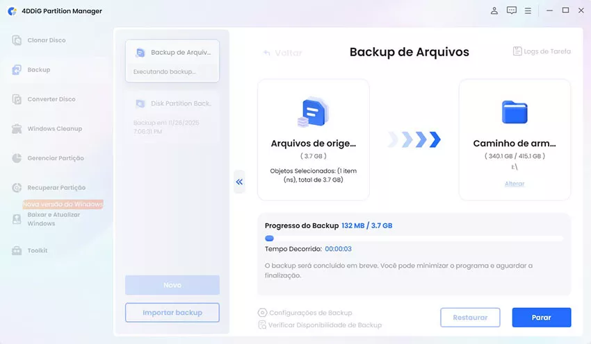Click the Alterar link
591x344 pixels.
tap(515, 184)
